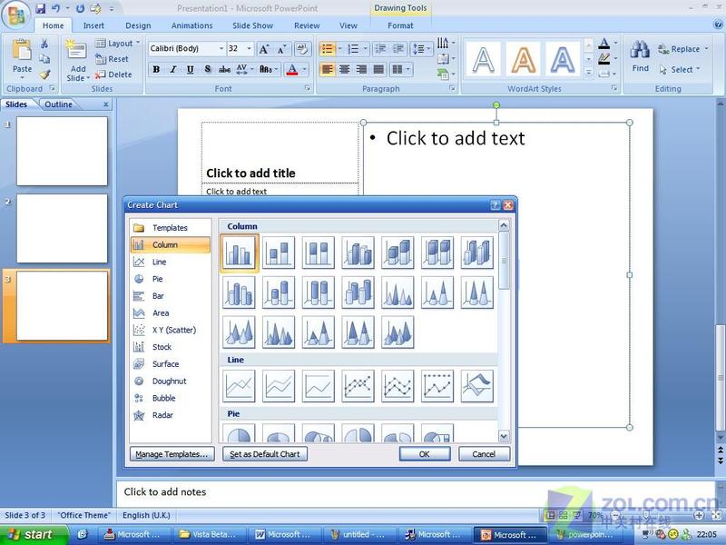Open the bullets dropdown arrow
The image size is (726, 545).
[339, 49]
